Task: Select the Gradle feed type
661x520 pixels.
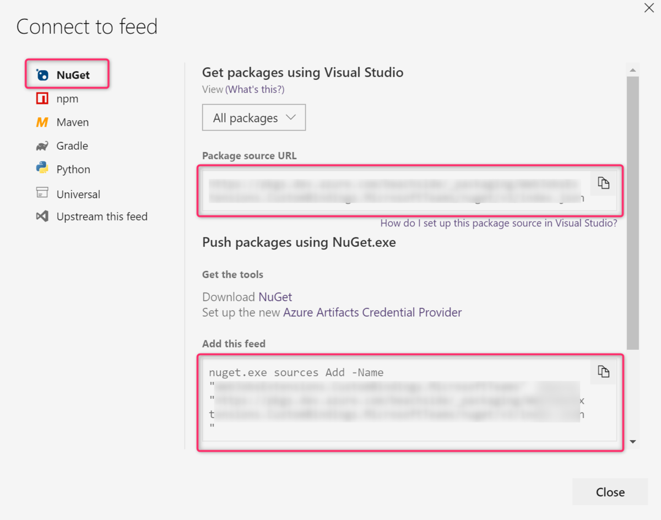Action: (x=72, y=146)
